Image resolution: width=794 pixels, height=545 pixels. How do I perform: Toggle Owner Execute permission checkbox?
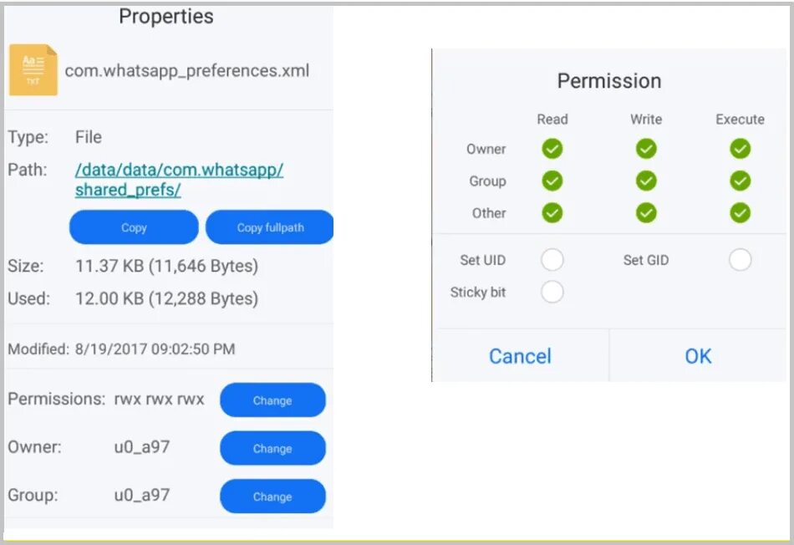point(740,149)
